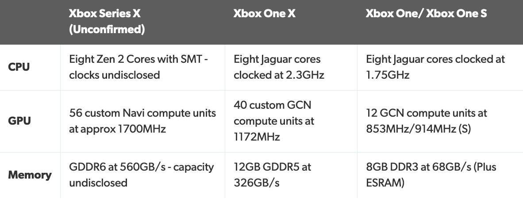
Task: Click the 40 custom GCN compute units cell
Action: pyautogui.click(x=291, y=121)
